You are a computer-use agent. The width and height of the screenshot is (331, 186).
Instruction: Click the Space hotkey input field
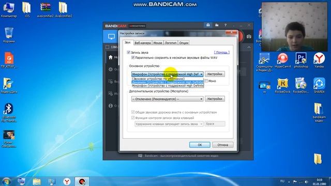pyautogui.click(x=215, y=124)
